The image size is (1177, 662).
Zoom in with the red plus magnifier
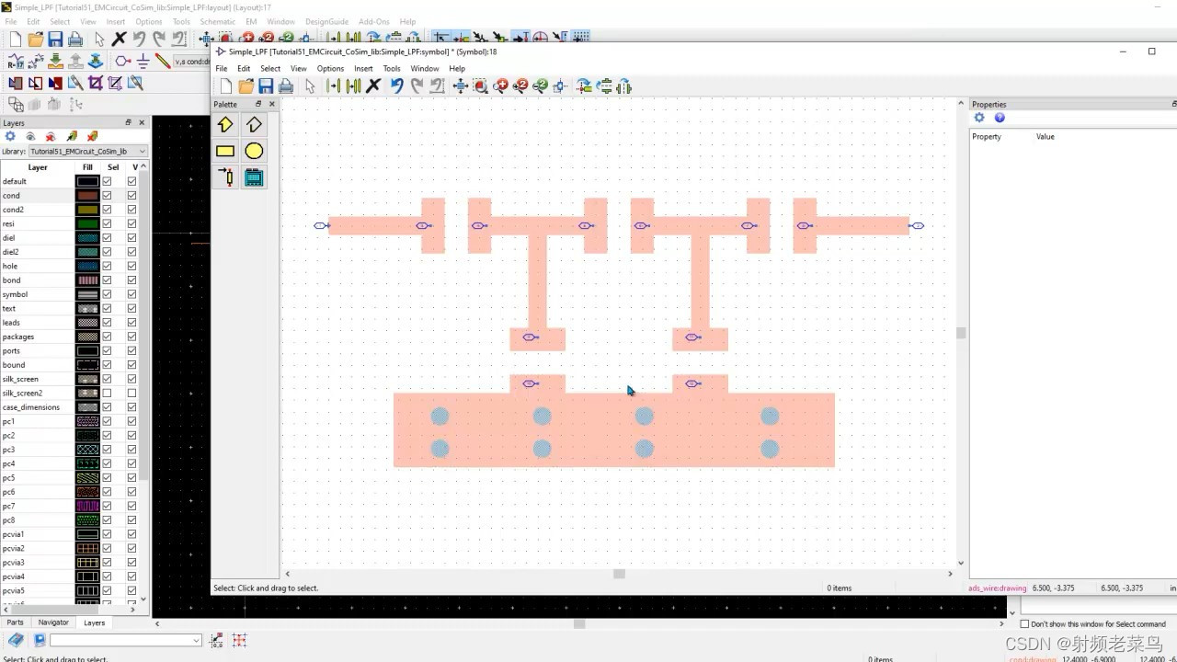[500, 86]
